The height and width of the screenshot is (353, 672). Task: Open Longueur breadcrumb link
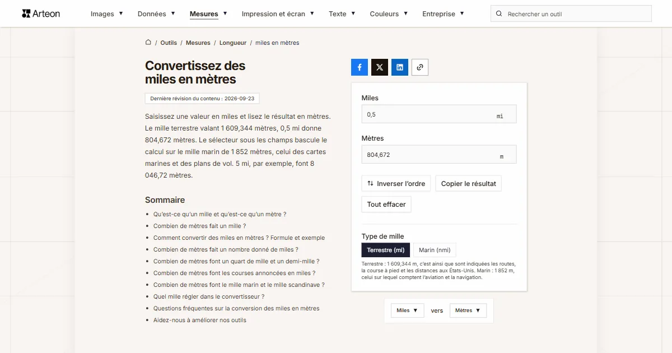233,43
